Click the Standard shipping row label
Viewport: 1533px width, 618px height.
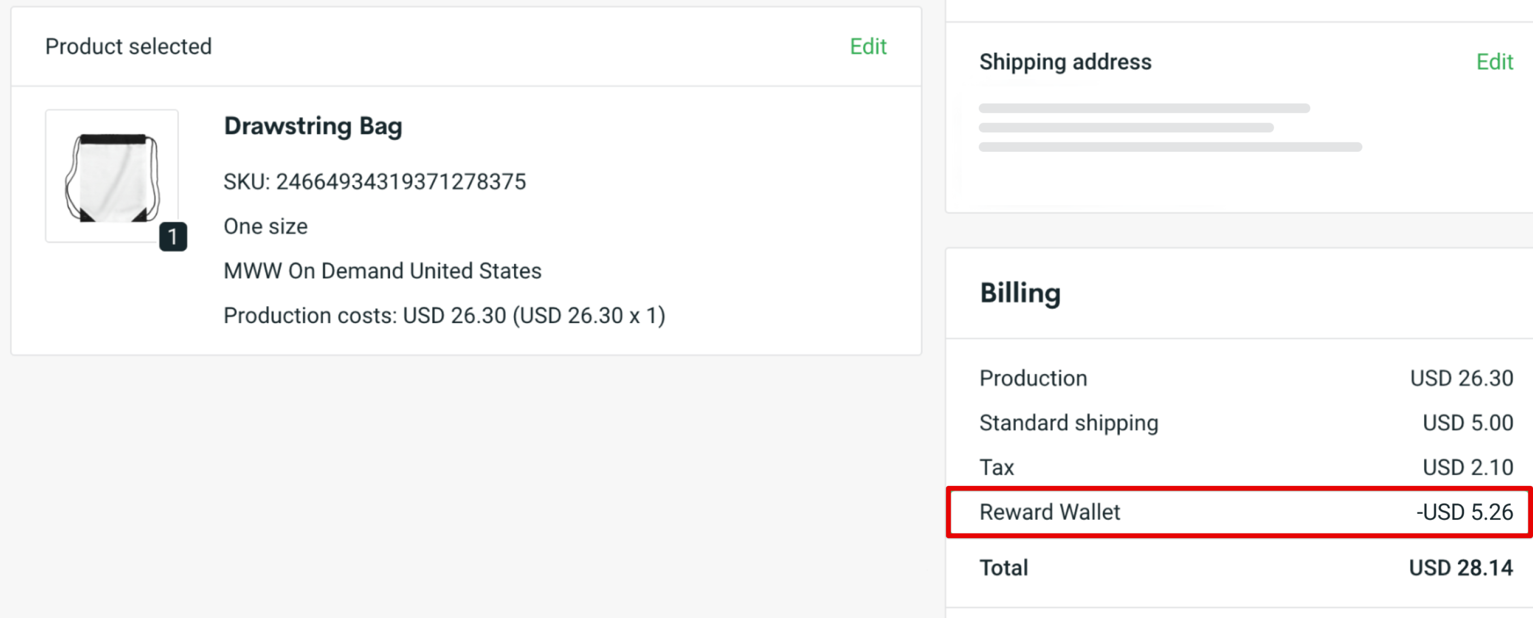[x=1069, y=423]
